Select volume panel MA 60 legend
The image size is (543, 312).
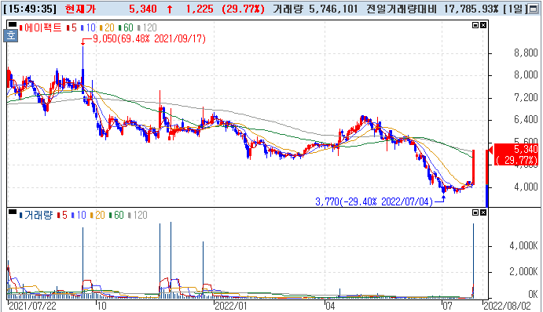click(x=116, y=215)
